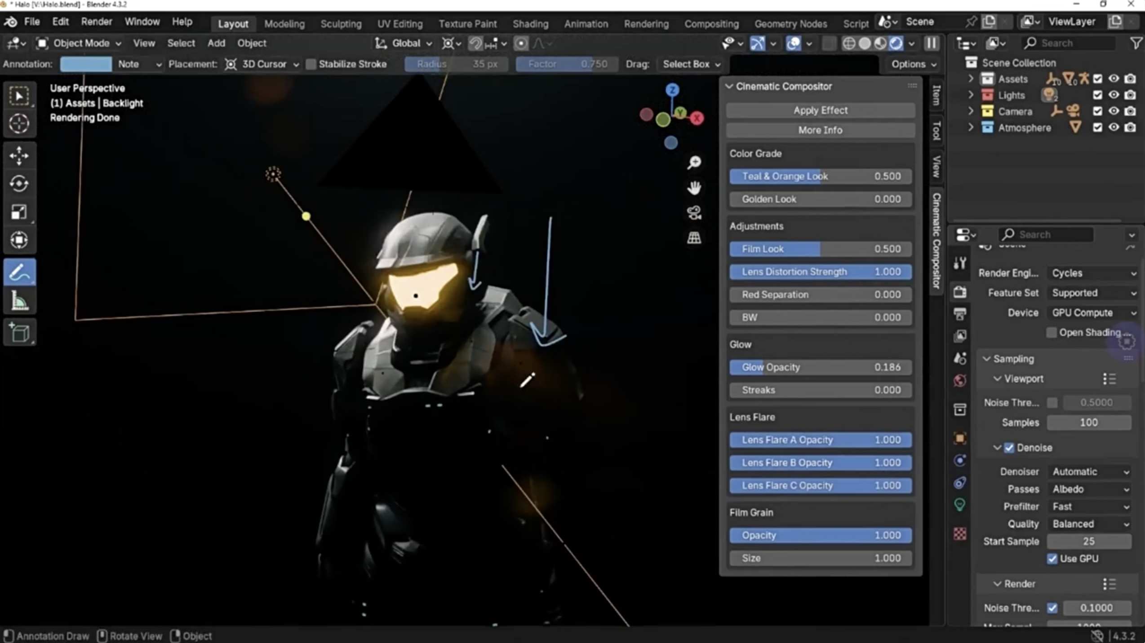The height and width of the screenshot is (643, 1145).
Task: Click the zoom magnifier viewport icon
Action: coord(694,162)
